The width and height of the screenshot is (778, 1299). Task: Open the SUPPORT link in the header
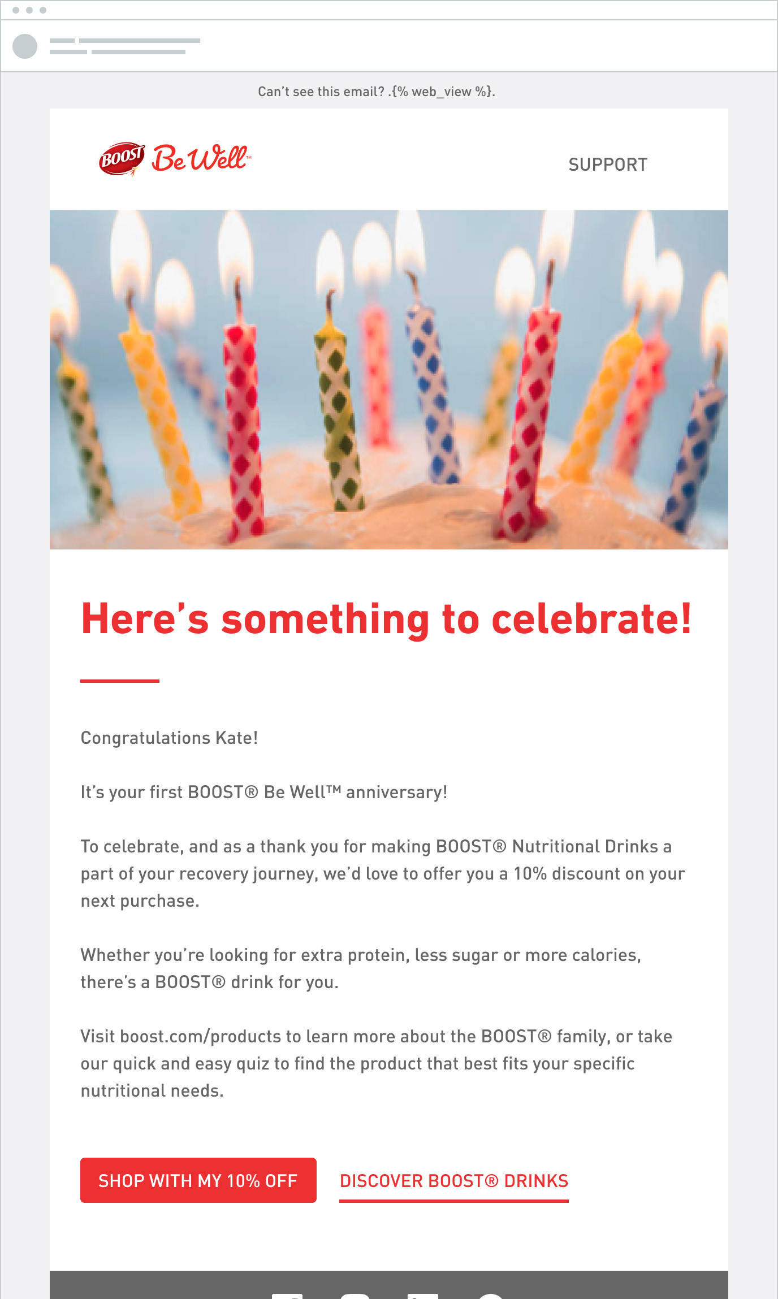click(608, 164)
